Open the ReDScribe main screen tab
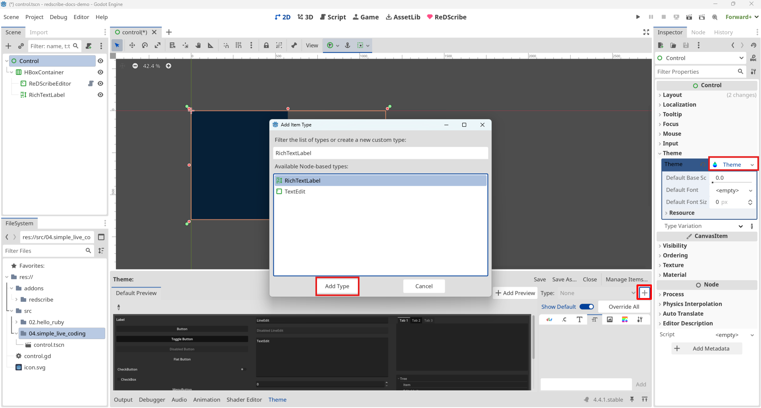 point(446,17)
